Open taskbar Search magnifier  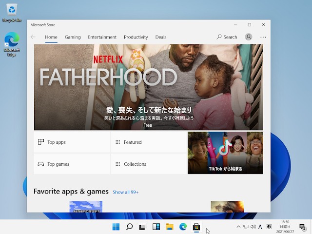tap(129, 227)
